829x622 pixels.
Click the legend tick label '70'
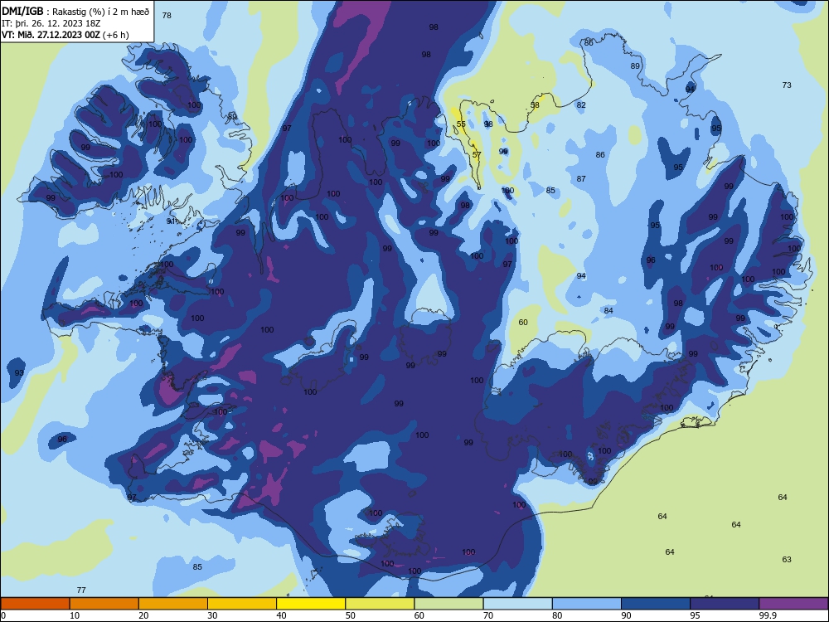pyautogui.click(x=488, y=615)
